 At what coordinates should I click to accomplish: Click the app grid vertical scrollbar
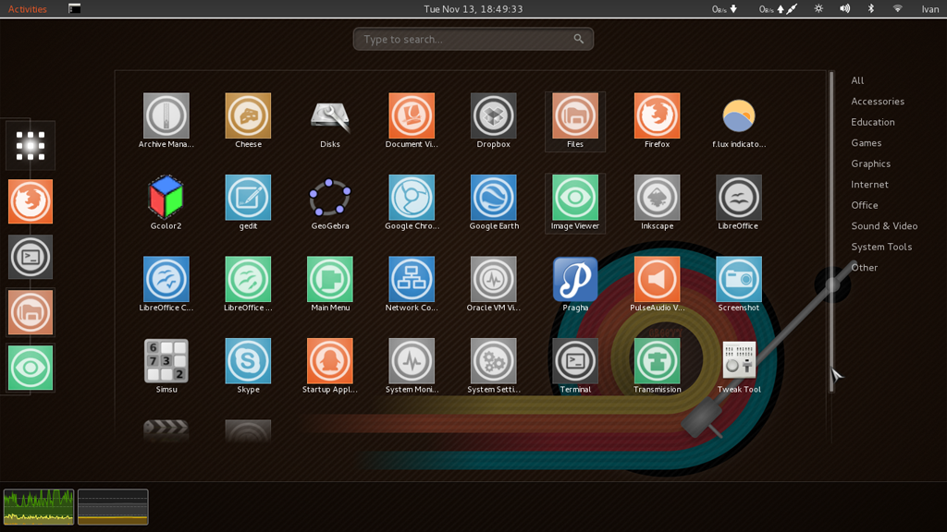coord(831,232)
